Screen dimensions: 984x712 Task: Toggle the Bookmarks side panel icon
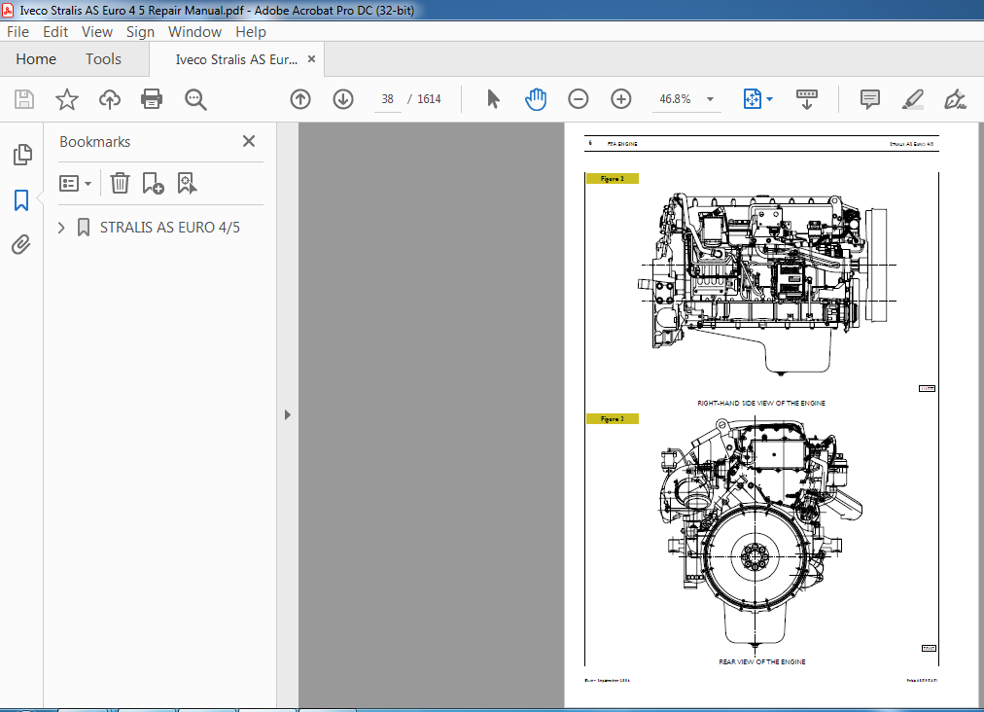(21, 200)
